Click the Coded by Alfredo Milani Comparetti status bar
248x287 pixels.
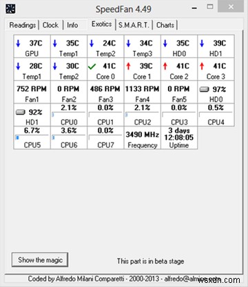(x=123, y=279)
